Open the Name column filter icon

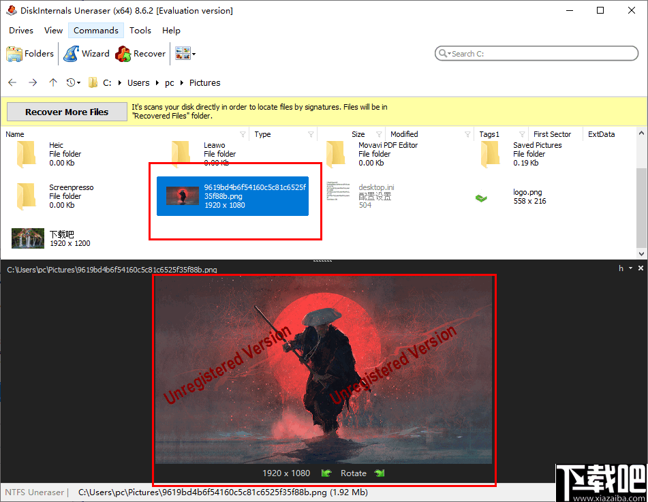click(243, 134)
